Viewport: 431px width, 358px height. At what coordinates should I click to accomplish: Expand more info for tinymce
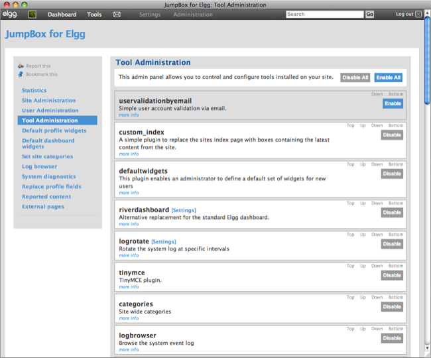[129, 287]
